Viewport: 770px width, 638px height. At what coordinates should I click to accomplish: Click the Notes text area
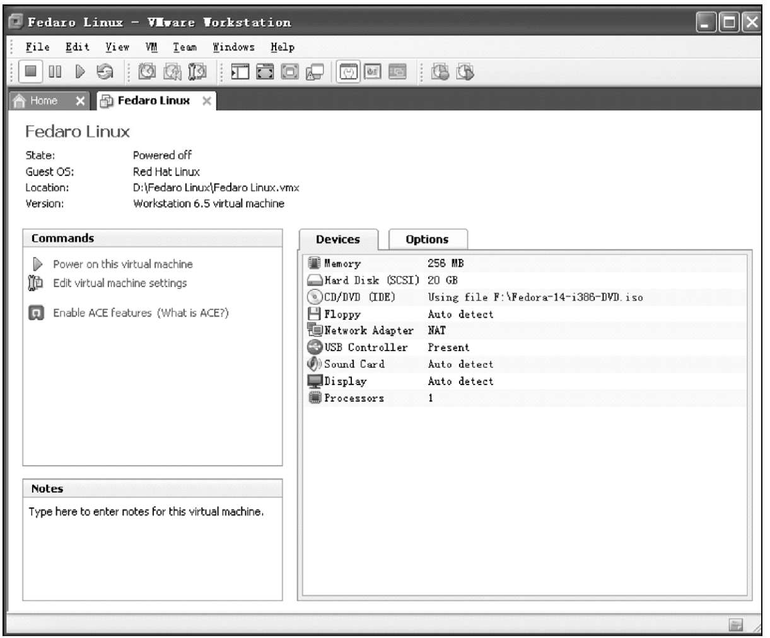point(152,548)
